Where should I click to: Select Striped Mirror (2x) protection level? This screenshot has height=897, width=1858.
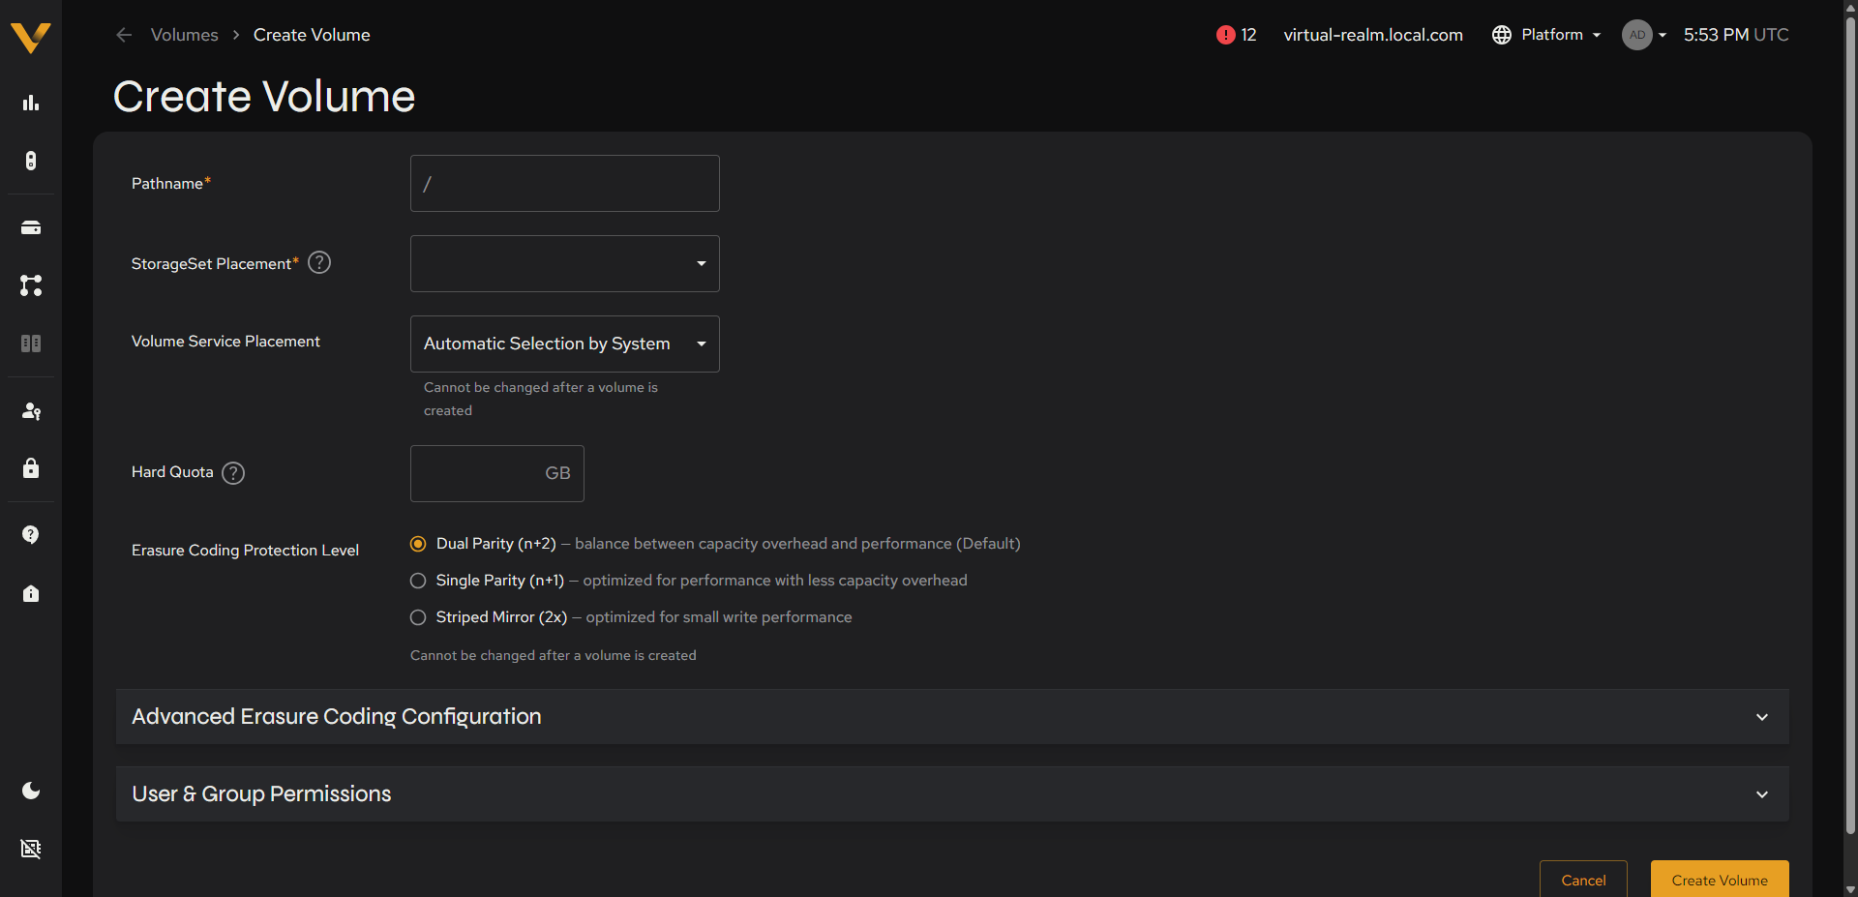418,617
